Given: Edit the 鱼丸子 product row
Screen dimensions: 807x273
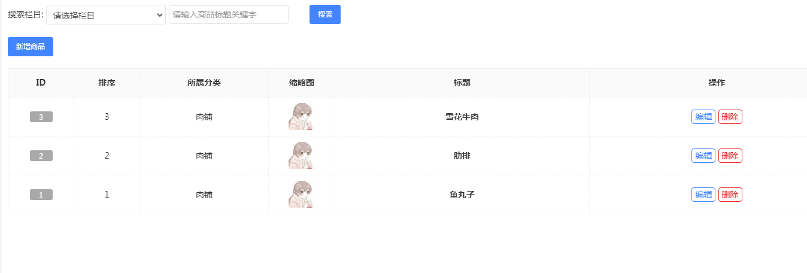Looking at the screenshot, I should point(703,195).
